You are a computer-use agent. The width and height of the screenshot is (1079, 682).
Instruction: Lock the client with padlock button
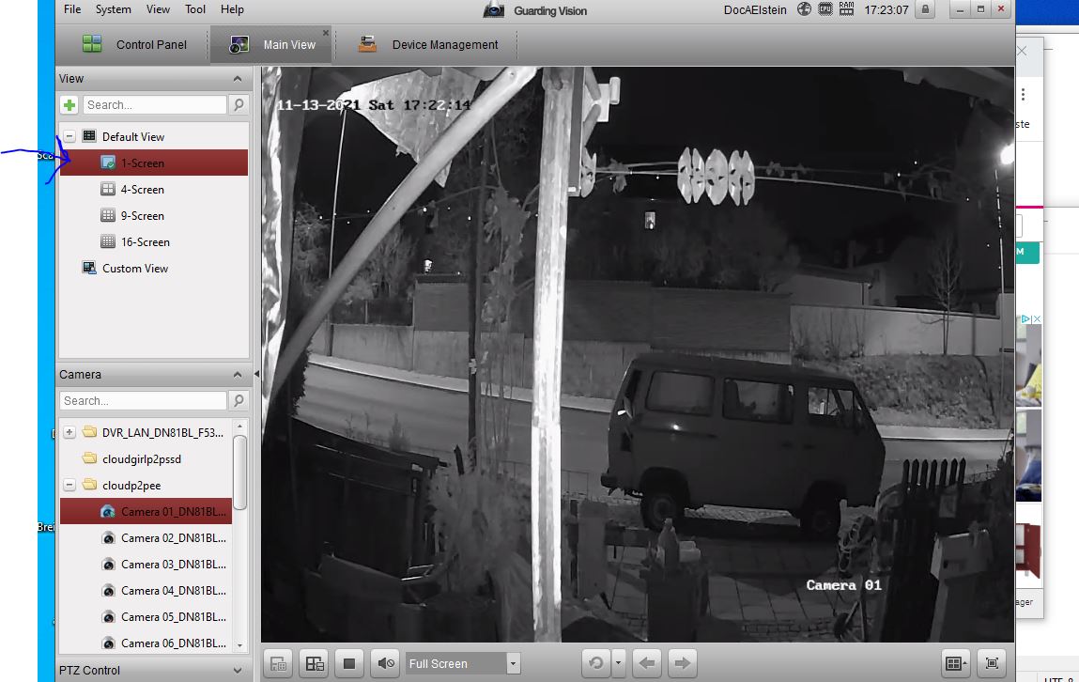[x=926, y=9]
